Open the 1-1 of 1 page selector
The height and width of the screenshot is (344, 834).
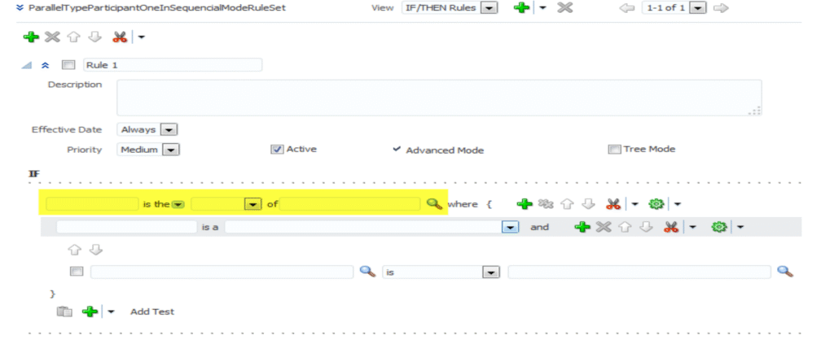[x=700, y=8]
